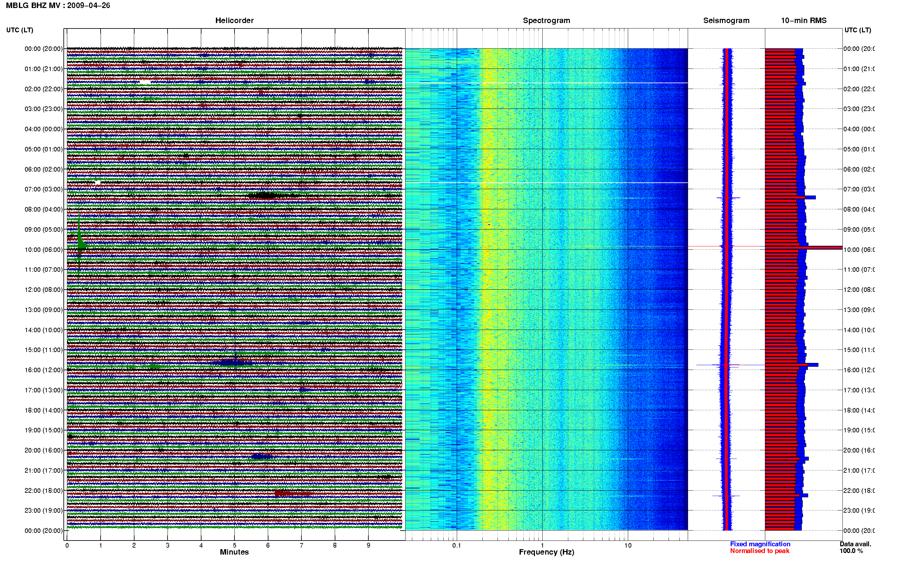Click left time label '14:00 (10:00)'
The width and height of the screenshot is (911, 569).
(44, 330)
